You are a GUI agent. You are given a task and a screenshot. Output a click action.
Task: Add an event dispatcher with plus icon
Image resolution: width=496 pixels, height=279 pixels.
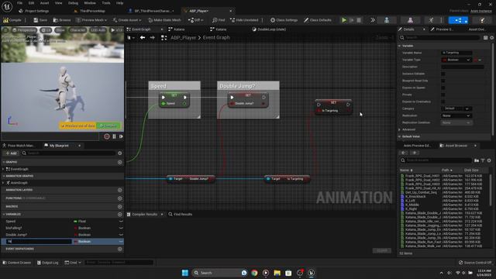(x=120, y=249)
